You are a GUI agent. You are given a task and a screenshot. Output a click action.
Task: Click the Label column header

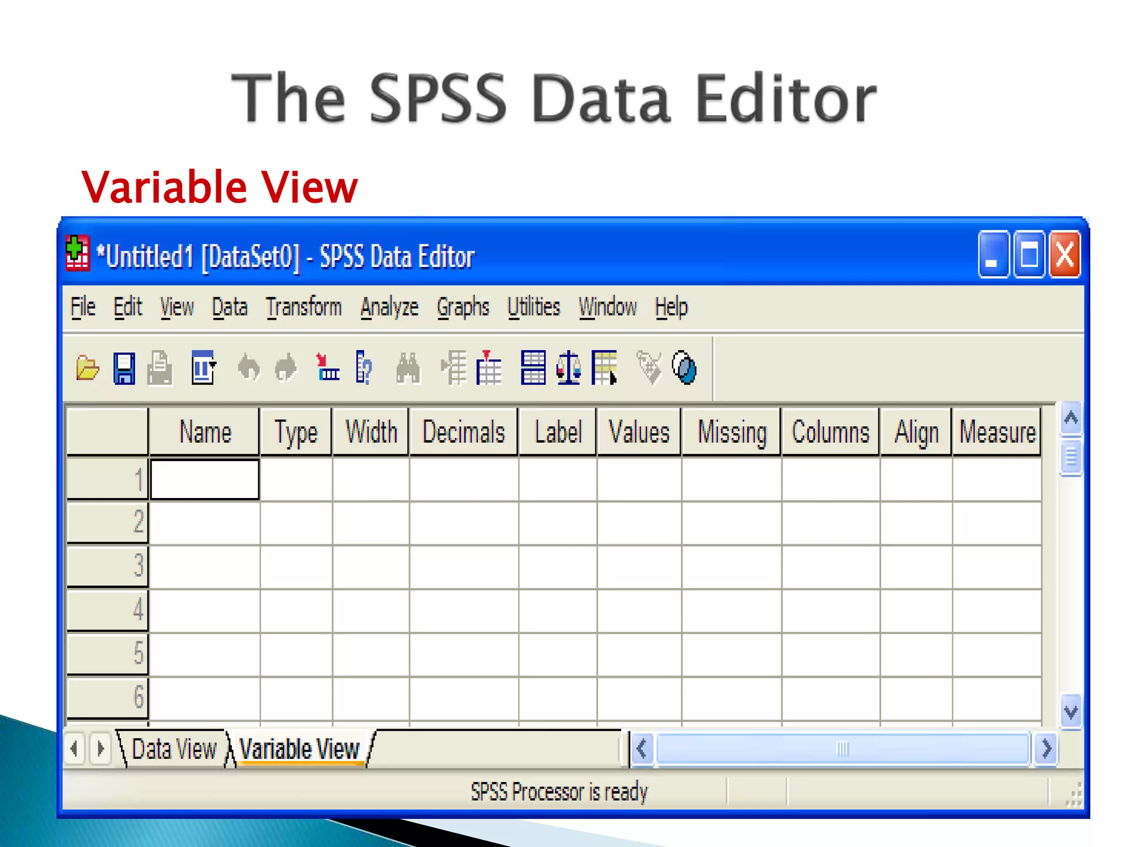point(558,432)
